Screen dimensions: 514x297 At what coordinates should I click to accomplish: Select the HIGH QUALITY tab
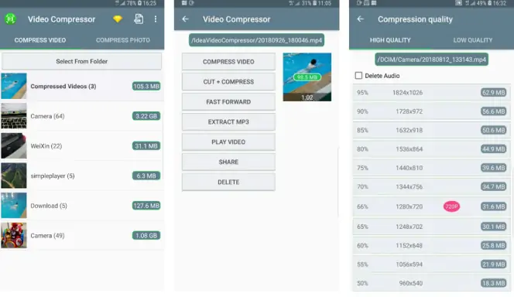tap(390, 40)
